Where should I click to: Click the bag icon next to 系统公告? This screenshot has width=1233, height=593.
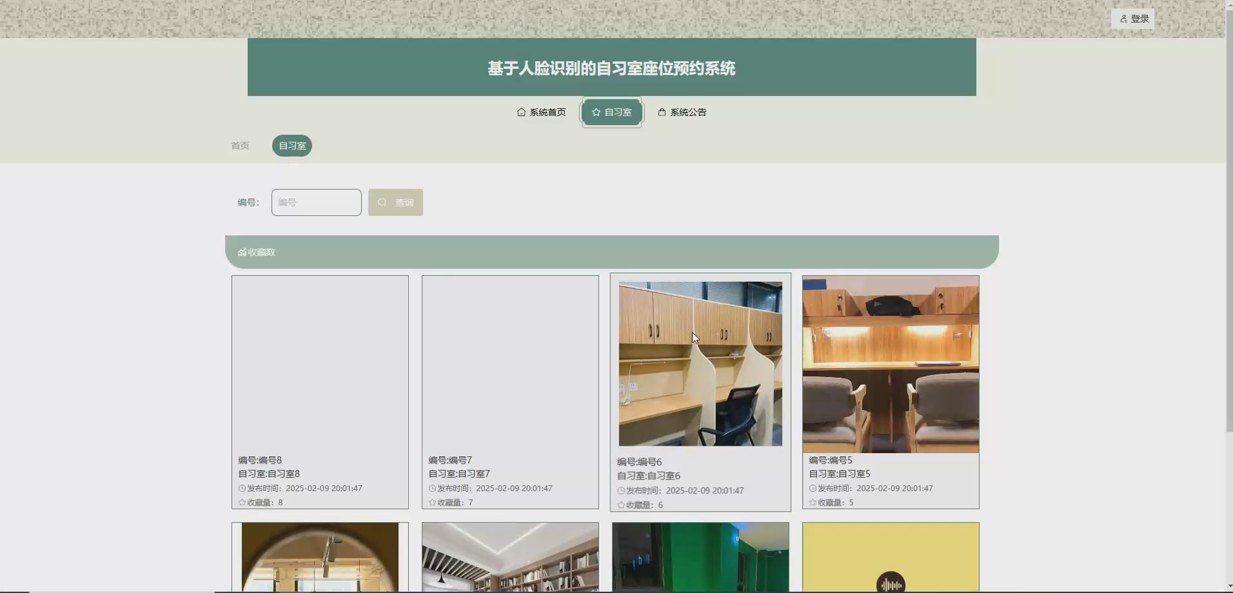pos(662,112)
